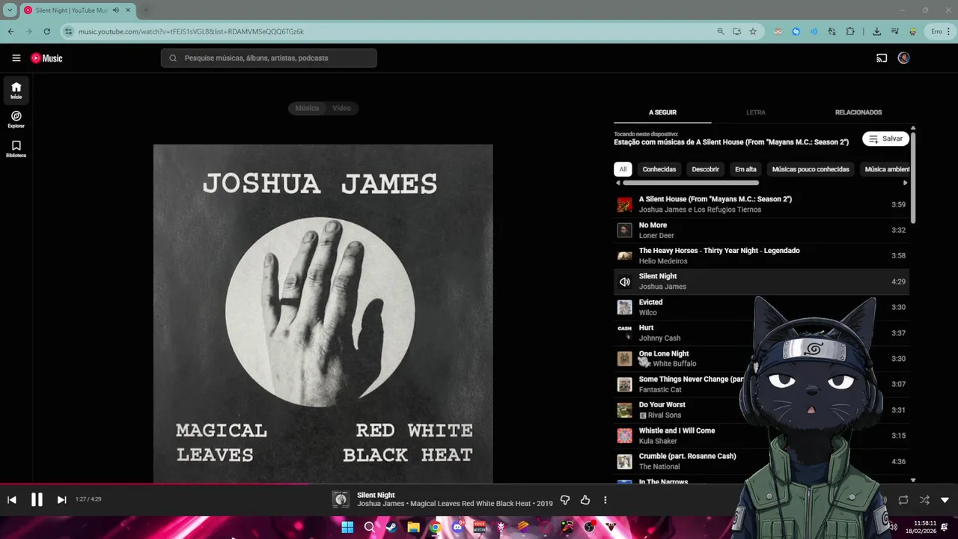This screenshot has width=958, height=539.
Task: Click the browser address bar URL
Action: pos(191,31)
